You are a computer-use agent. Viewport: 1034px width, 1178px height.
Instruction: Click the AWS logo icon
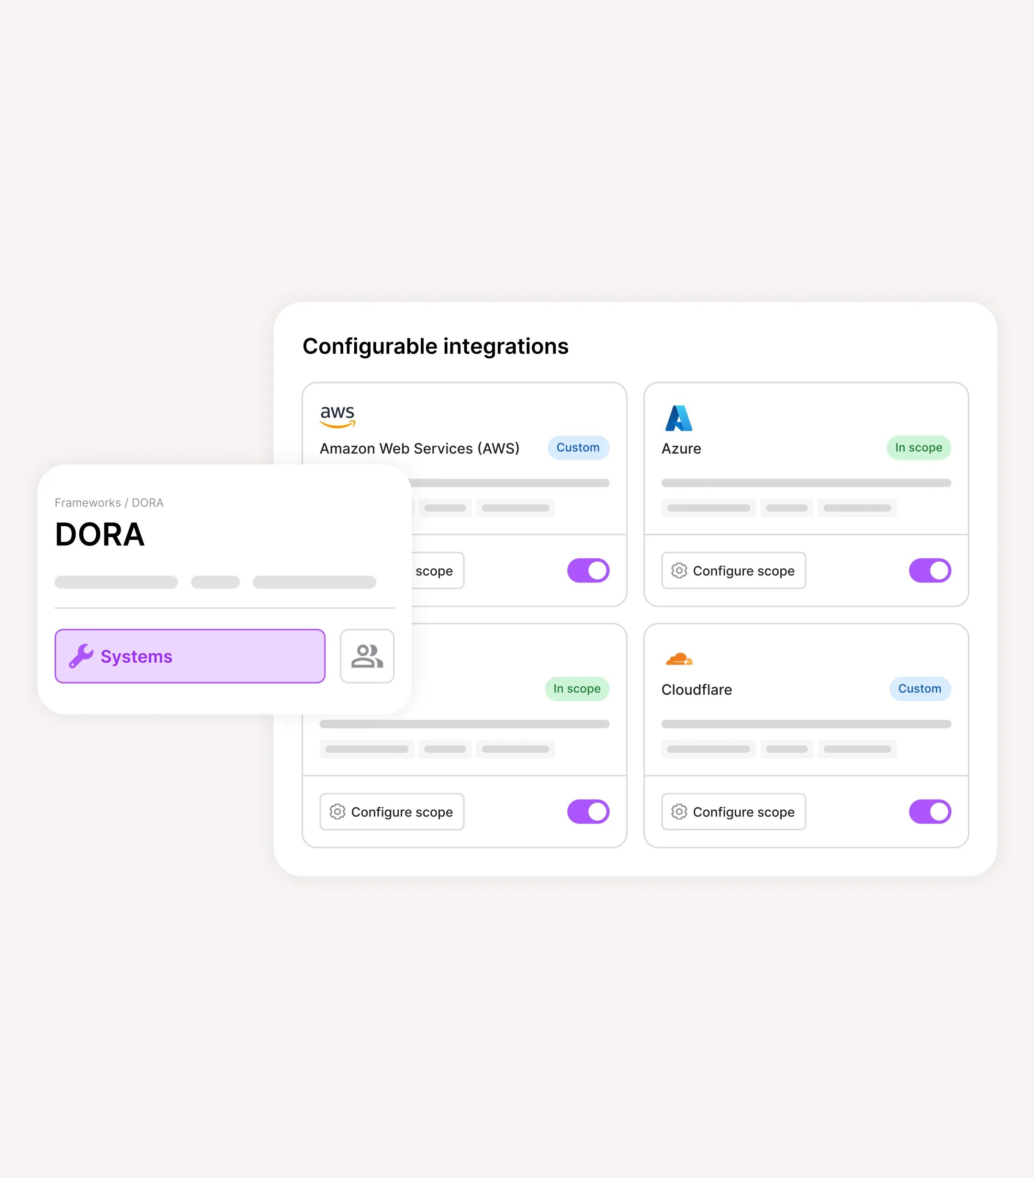(x=337, y=417)
